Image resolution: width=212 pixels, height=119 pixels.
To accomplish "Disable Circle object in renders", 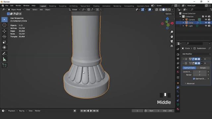I will point(209,23).
